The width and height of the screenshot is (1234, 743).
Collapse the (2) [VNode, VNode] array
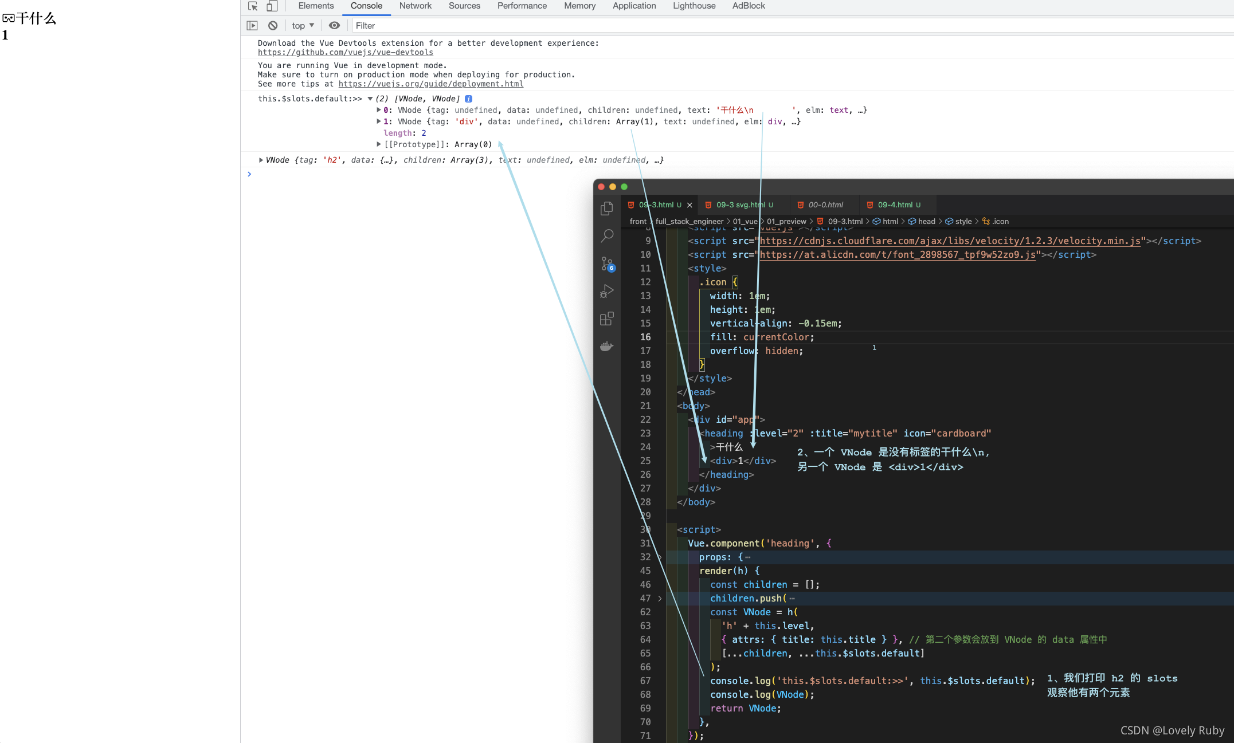pyautogui.click(x=370, y=99)
